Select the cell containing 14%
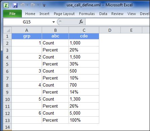Screen dimensions: 150x131 click(84, 92)
